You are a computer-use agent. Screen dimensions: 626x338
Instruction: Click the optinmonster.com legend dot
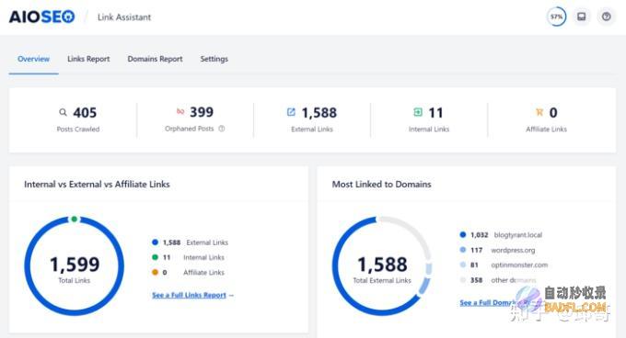click(463, 265)
